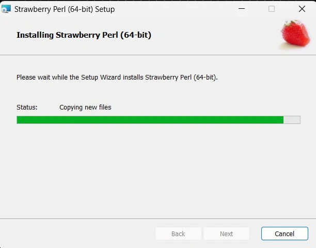Cancel the Strawberry Perl installation
Screen dimensions: 316x248
coord(285,234)
